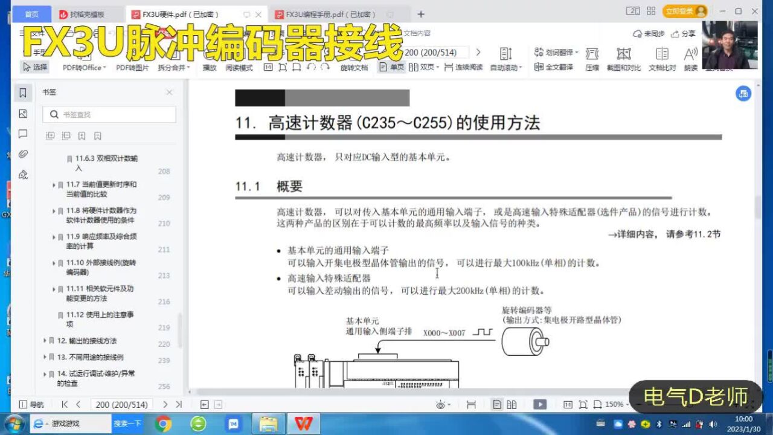773x435 pixels.
Task: Open a new tab with plus button
Action: (x=421, y=14)
